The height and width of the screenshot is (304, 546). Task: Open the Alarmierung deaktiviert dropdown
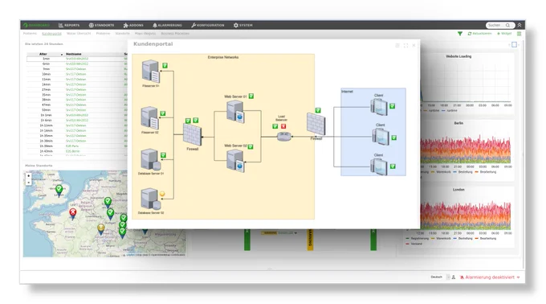(490, 277)
